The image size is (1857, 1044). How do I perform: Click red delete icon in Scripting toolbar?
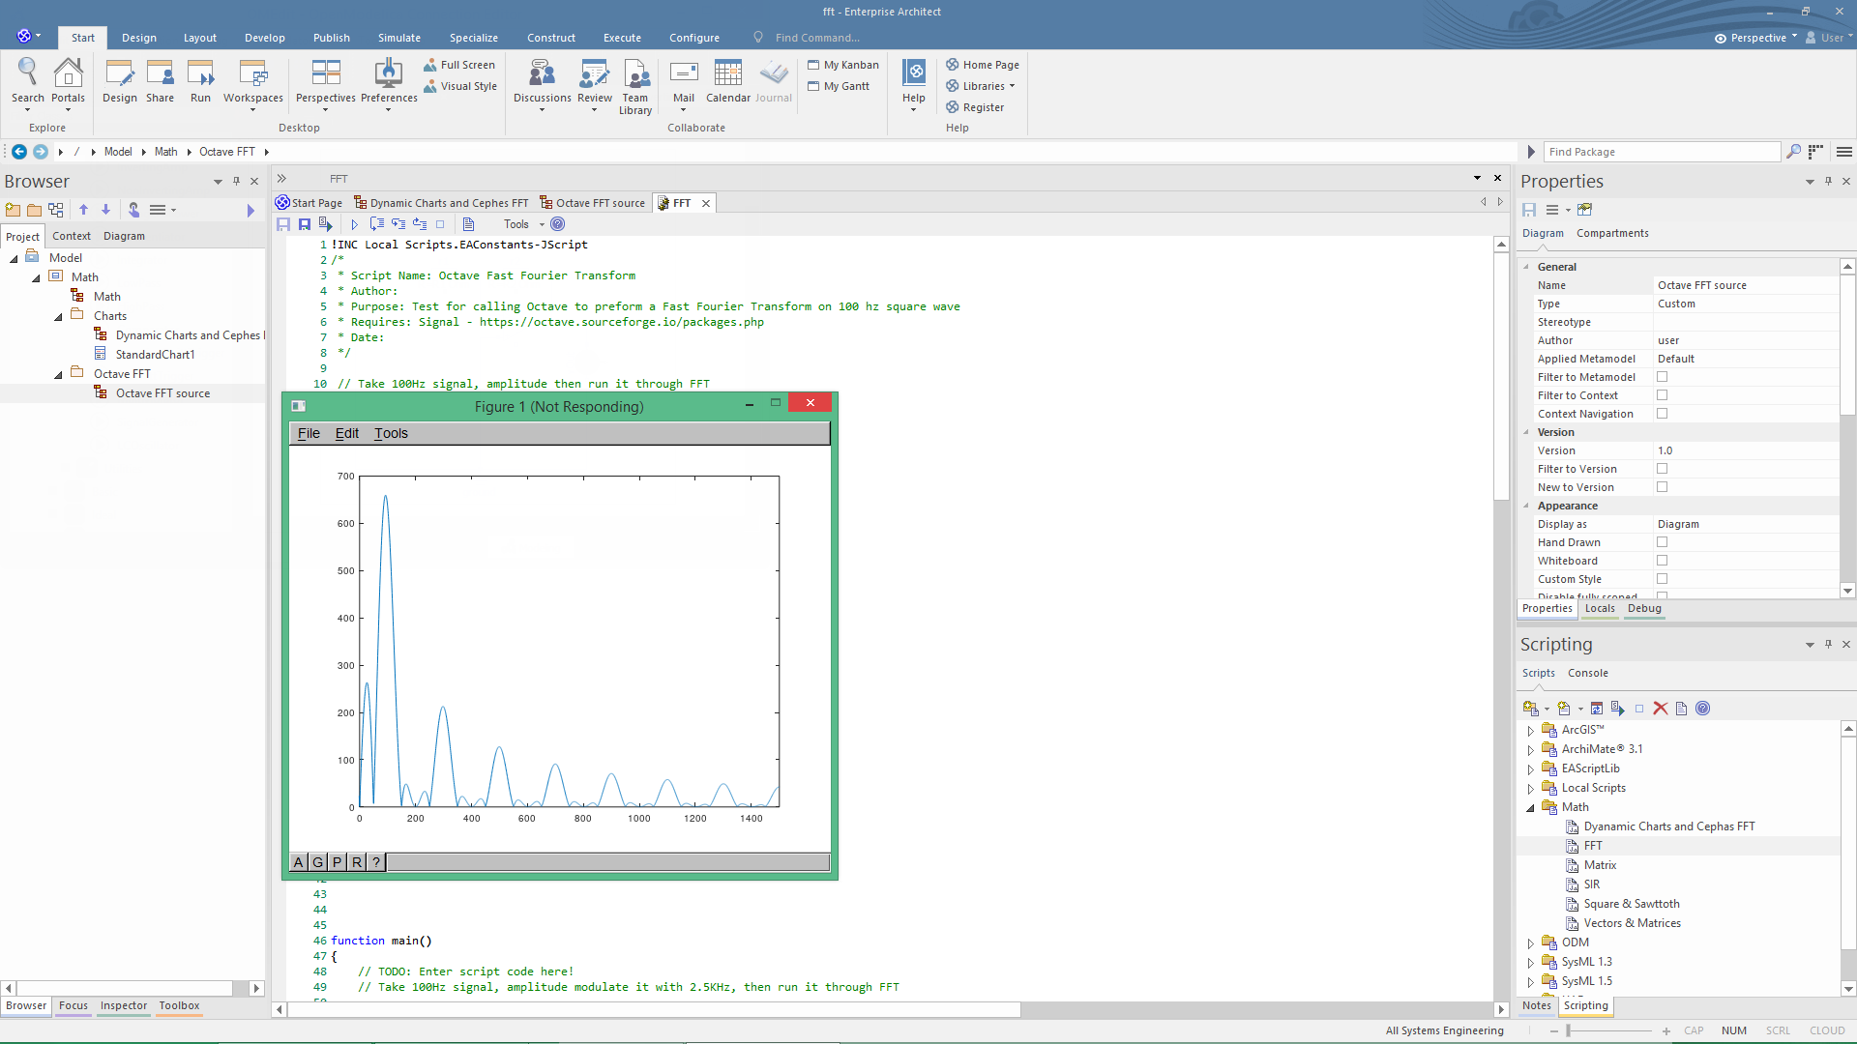point(1661,709)
